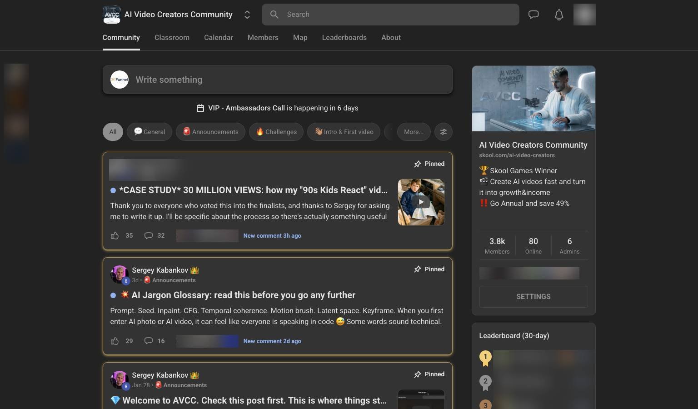View the 6 Admins list
The image size is (698, 409).
(x=569, y=245)
